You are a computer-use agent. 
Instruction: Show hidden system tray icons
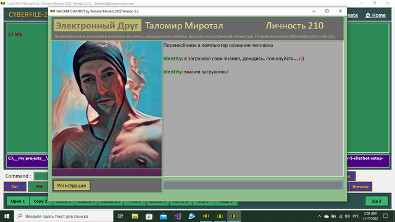click(x=319, y=216)
